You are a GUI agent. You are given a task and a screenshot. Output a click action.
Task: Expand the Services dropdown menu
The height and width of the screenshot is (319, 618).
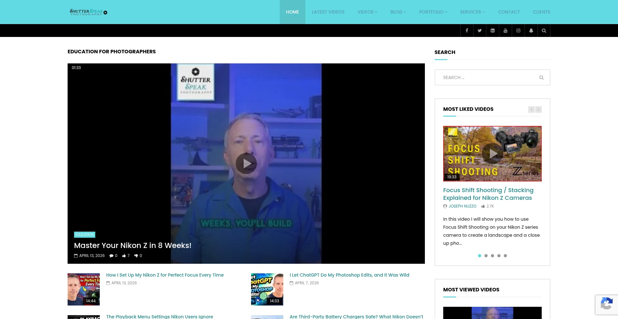(473, 12)
